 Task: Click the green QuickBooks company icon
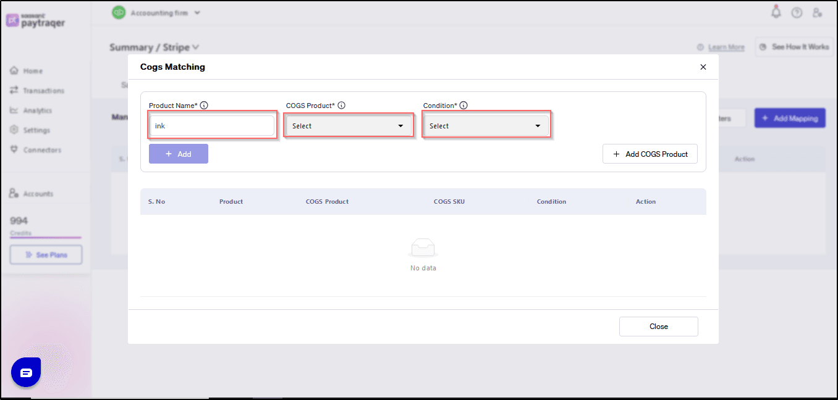pos(119,12)
